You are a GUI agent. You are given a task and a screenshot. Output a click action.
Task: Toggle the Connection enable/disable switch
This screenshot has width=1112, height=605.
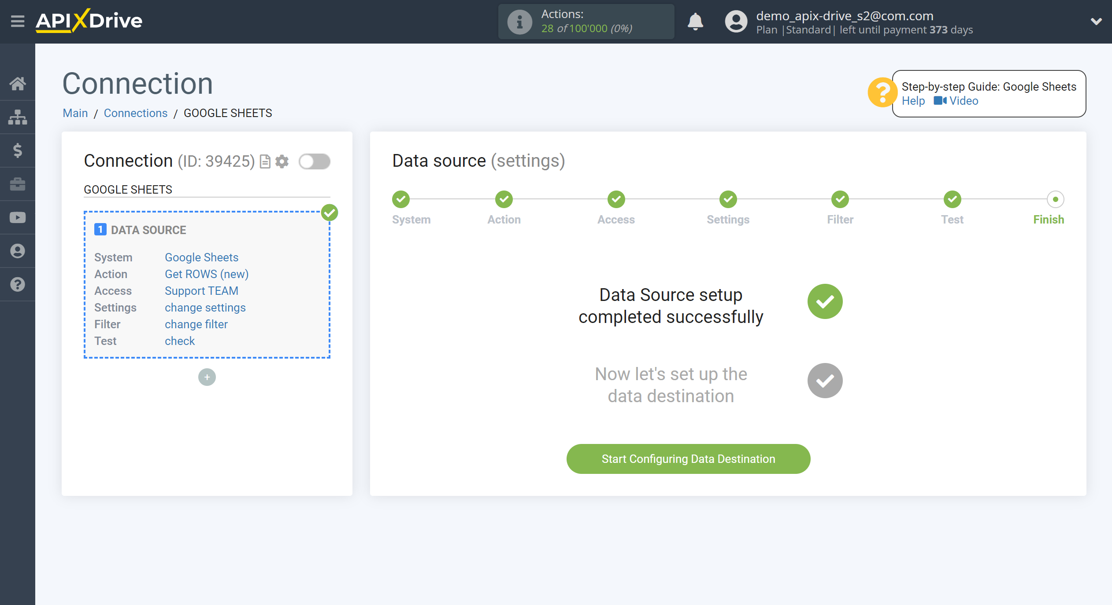click(314, 161)
